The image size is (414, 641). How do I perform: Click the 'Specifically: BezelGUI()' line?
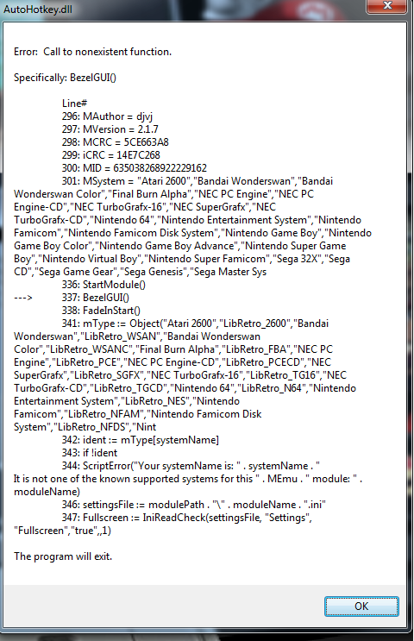pos(65,78)
